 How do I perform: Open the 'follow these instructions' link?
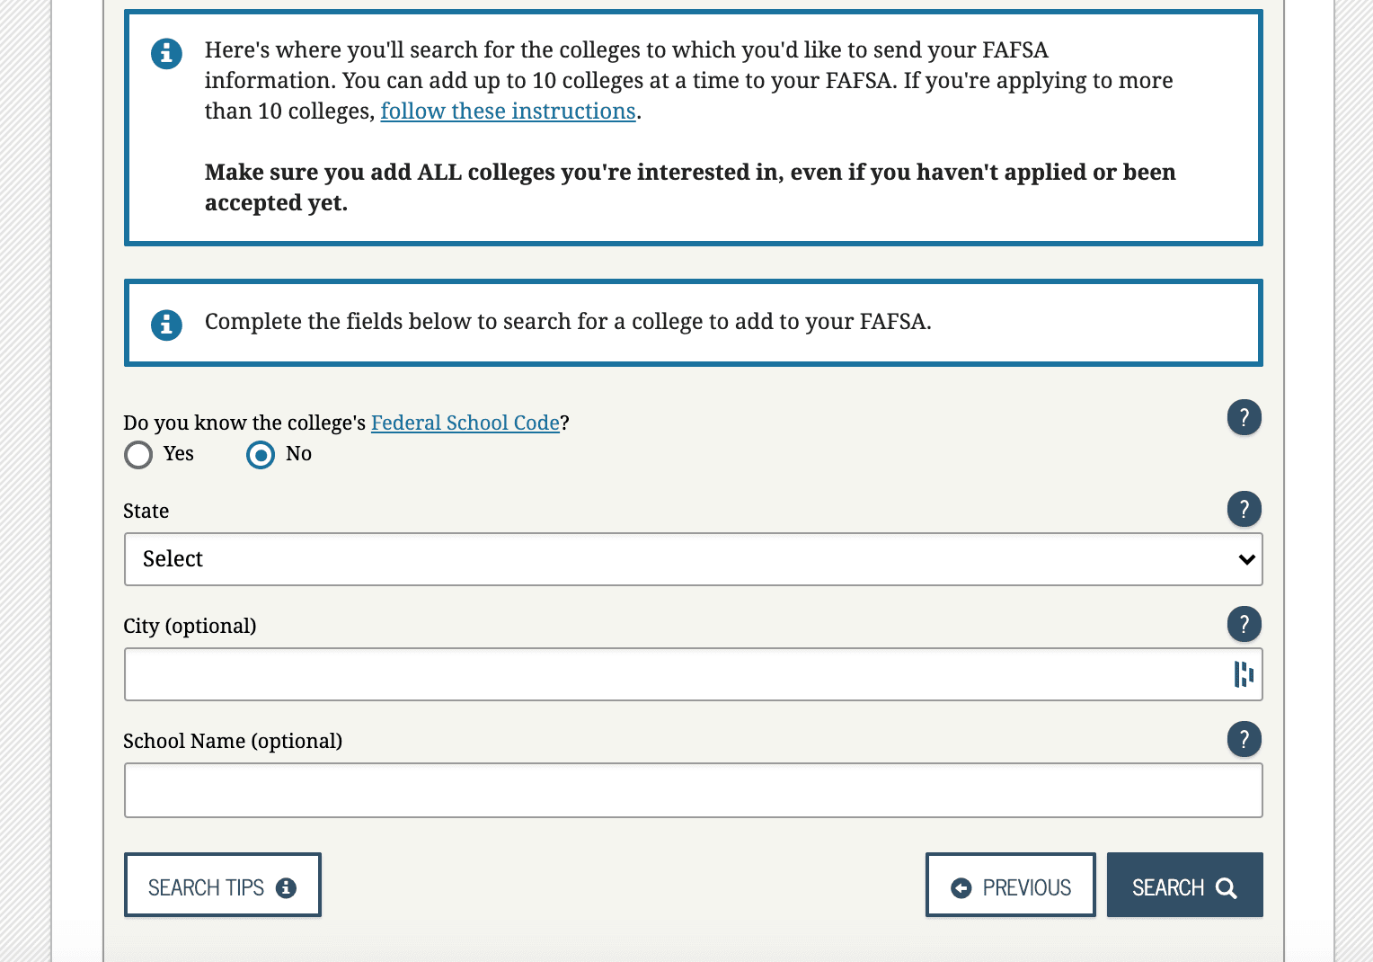click(508, 111)
